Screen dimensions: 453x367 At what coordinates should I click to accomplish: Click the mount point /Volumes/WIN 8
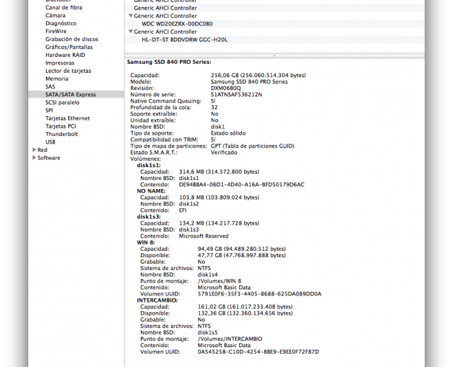(219, 281)
